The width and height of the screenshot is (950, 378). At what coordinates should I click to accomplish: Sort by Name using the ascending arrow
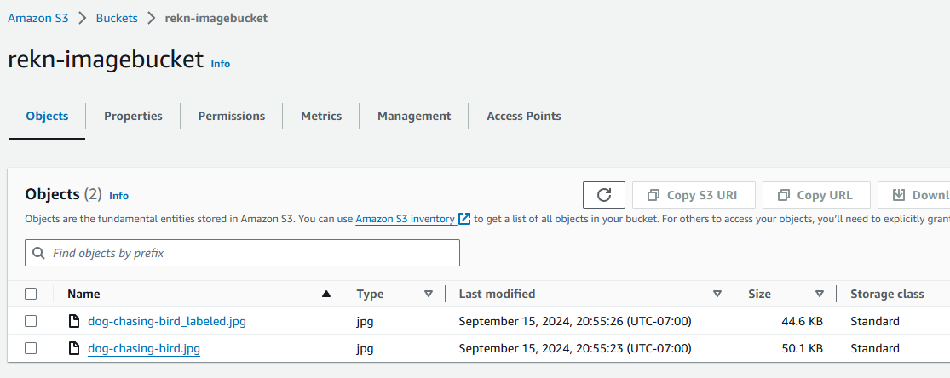325,294
